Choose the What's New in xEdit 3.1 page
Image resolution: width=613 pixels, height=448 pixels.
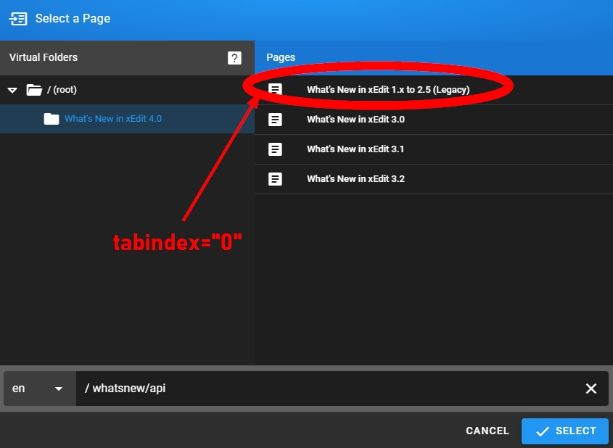pos(434,149)
